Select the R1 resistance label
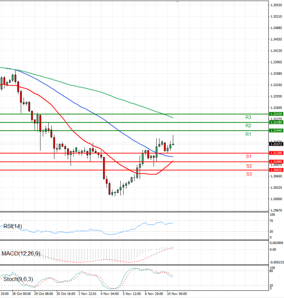 248,135
